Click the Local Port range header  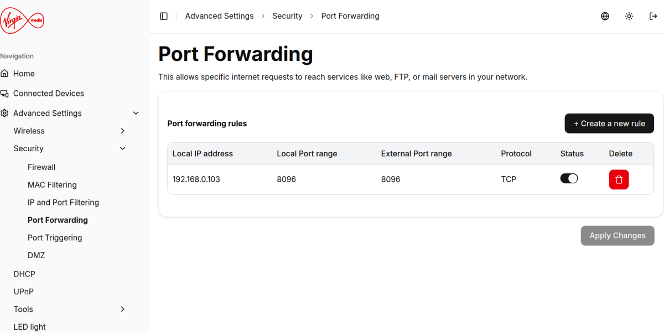307,153
